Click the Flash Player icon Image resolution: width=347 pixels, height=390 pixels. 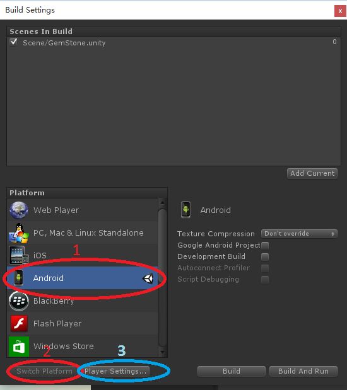point(19,323)
